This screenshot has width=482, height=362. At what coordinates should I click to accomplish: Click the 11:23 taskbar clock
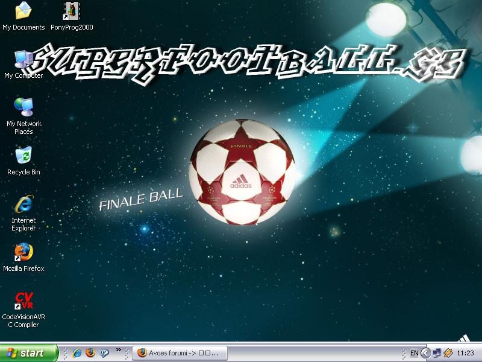(465, 353)
